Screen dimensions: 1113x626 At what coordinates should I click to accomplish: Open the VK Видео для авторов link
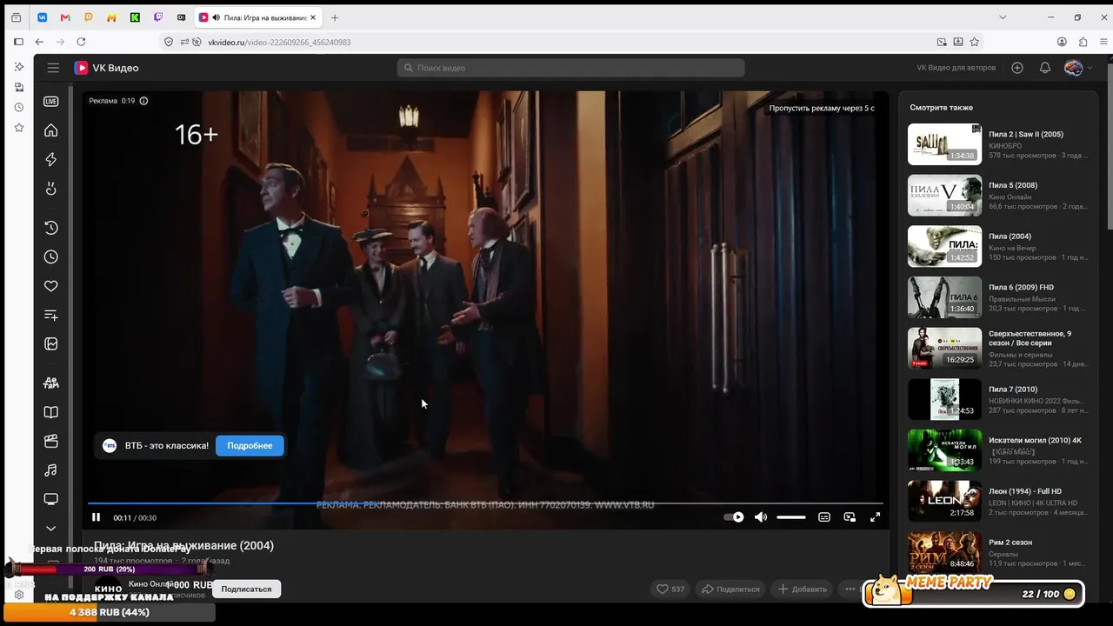pos(956,68)
